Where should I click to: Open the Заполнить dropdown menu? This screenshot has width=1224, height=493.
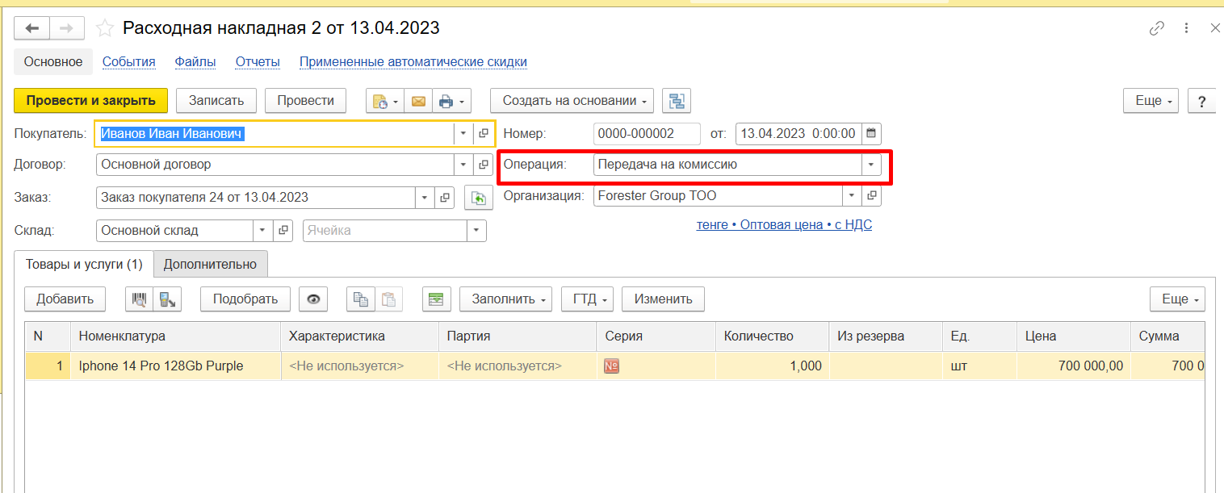pos(505,299)
